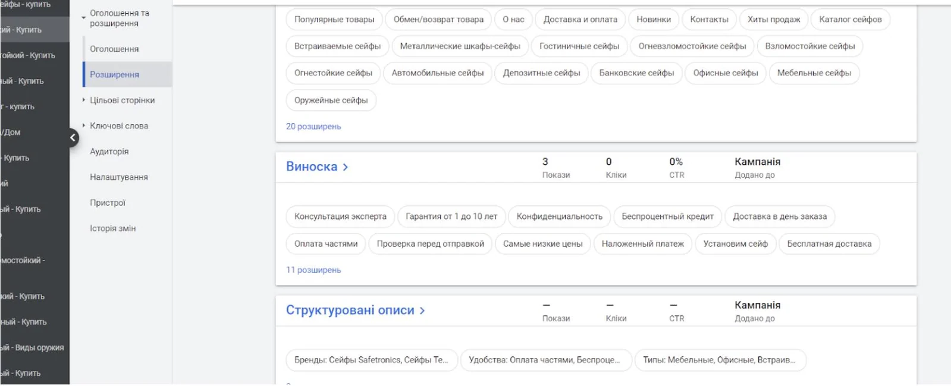Click 'Каталог сейфов' chip
The height and width of the screenshot is (386, 951).
pos(850,20)
